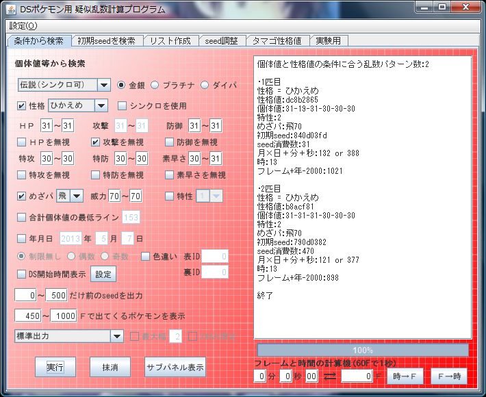Click the 特防 maximum value field
The width and height of the screenshot is (486, 397).
[142, 159]
